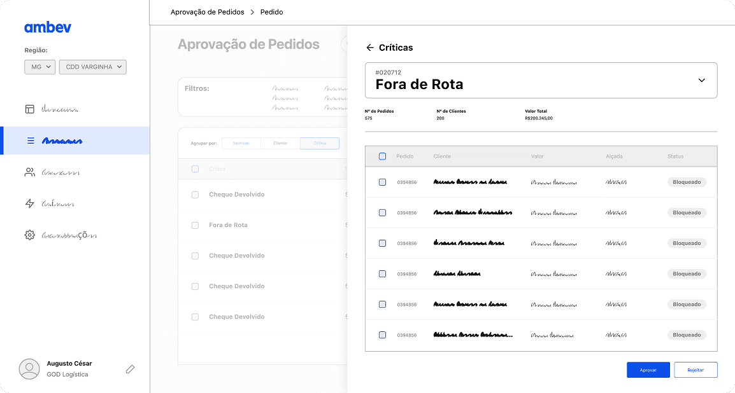The image size is (735, 393).
Task: Click the Rejeitar button
Action: click(696, 369)
